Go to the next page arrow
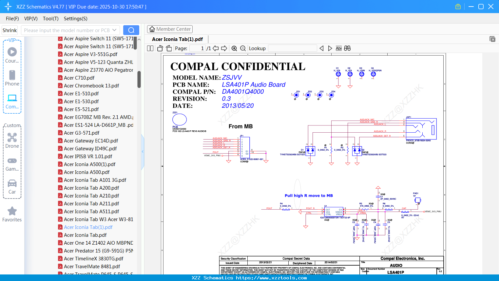The height and width of the screenshot is (281, 499). [224, 48]
